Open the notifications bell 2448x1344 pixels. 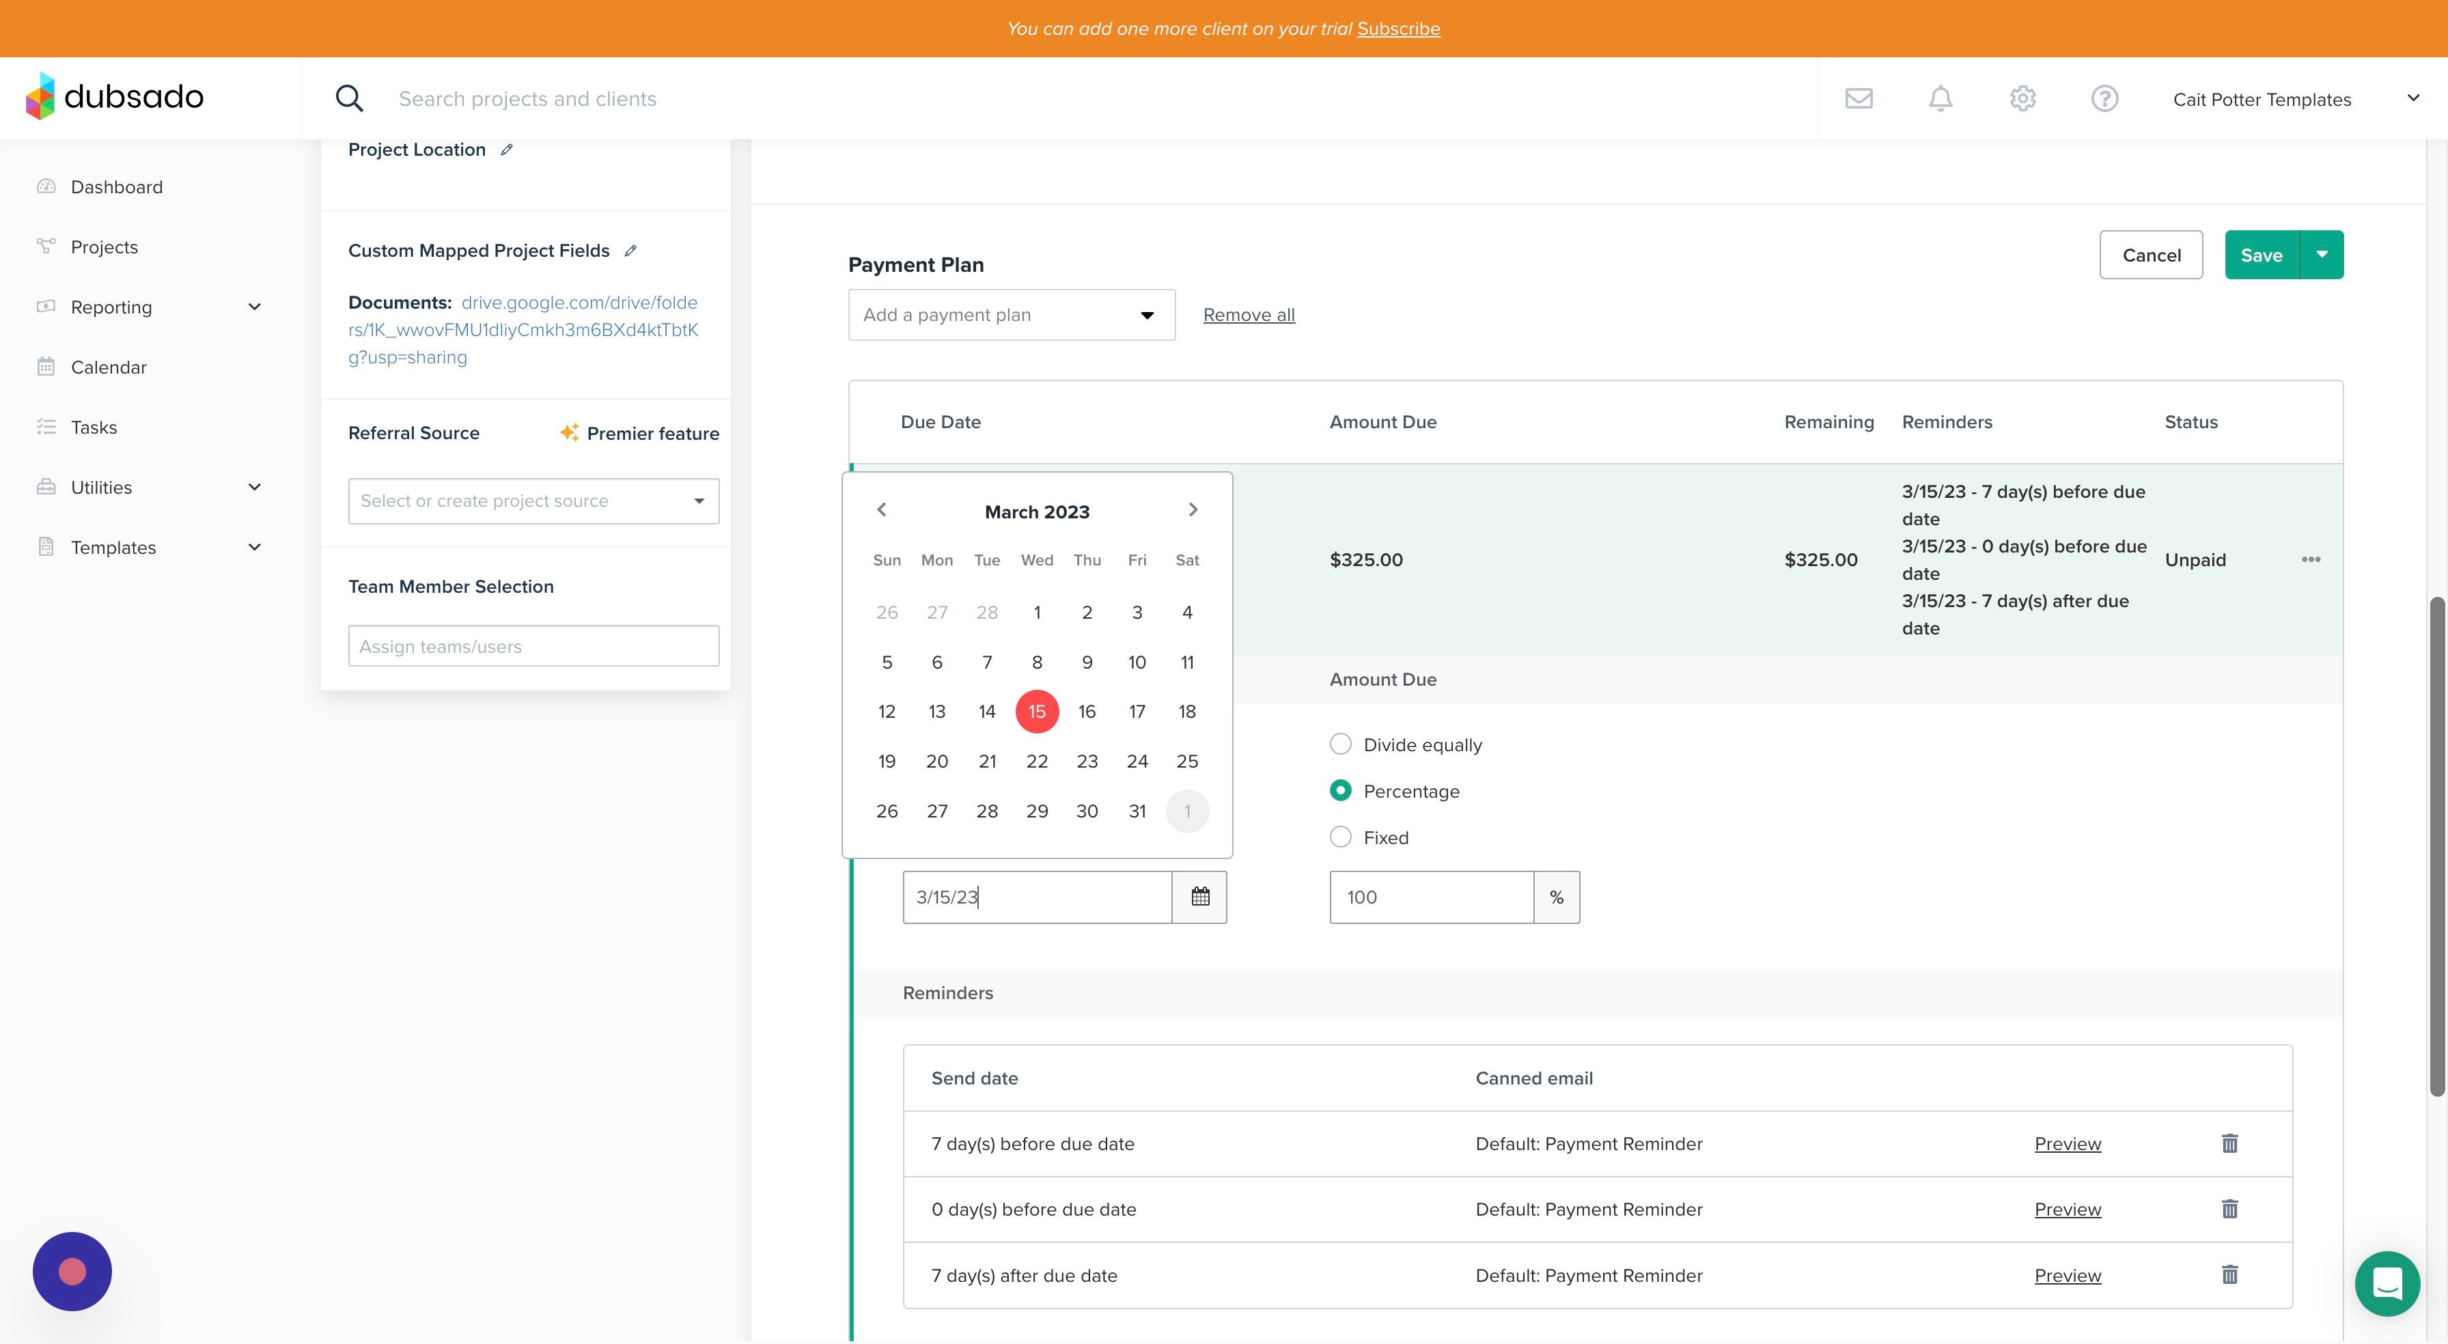pyautogui.click(x=1941, y=98)
